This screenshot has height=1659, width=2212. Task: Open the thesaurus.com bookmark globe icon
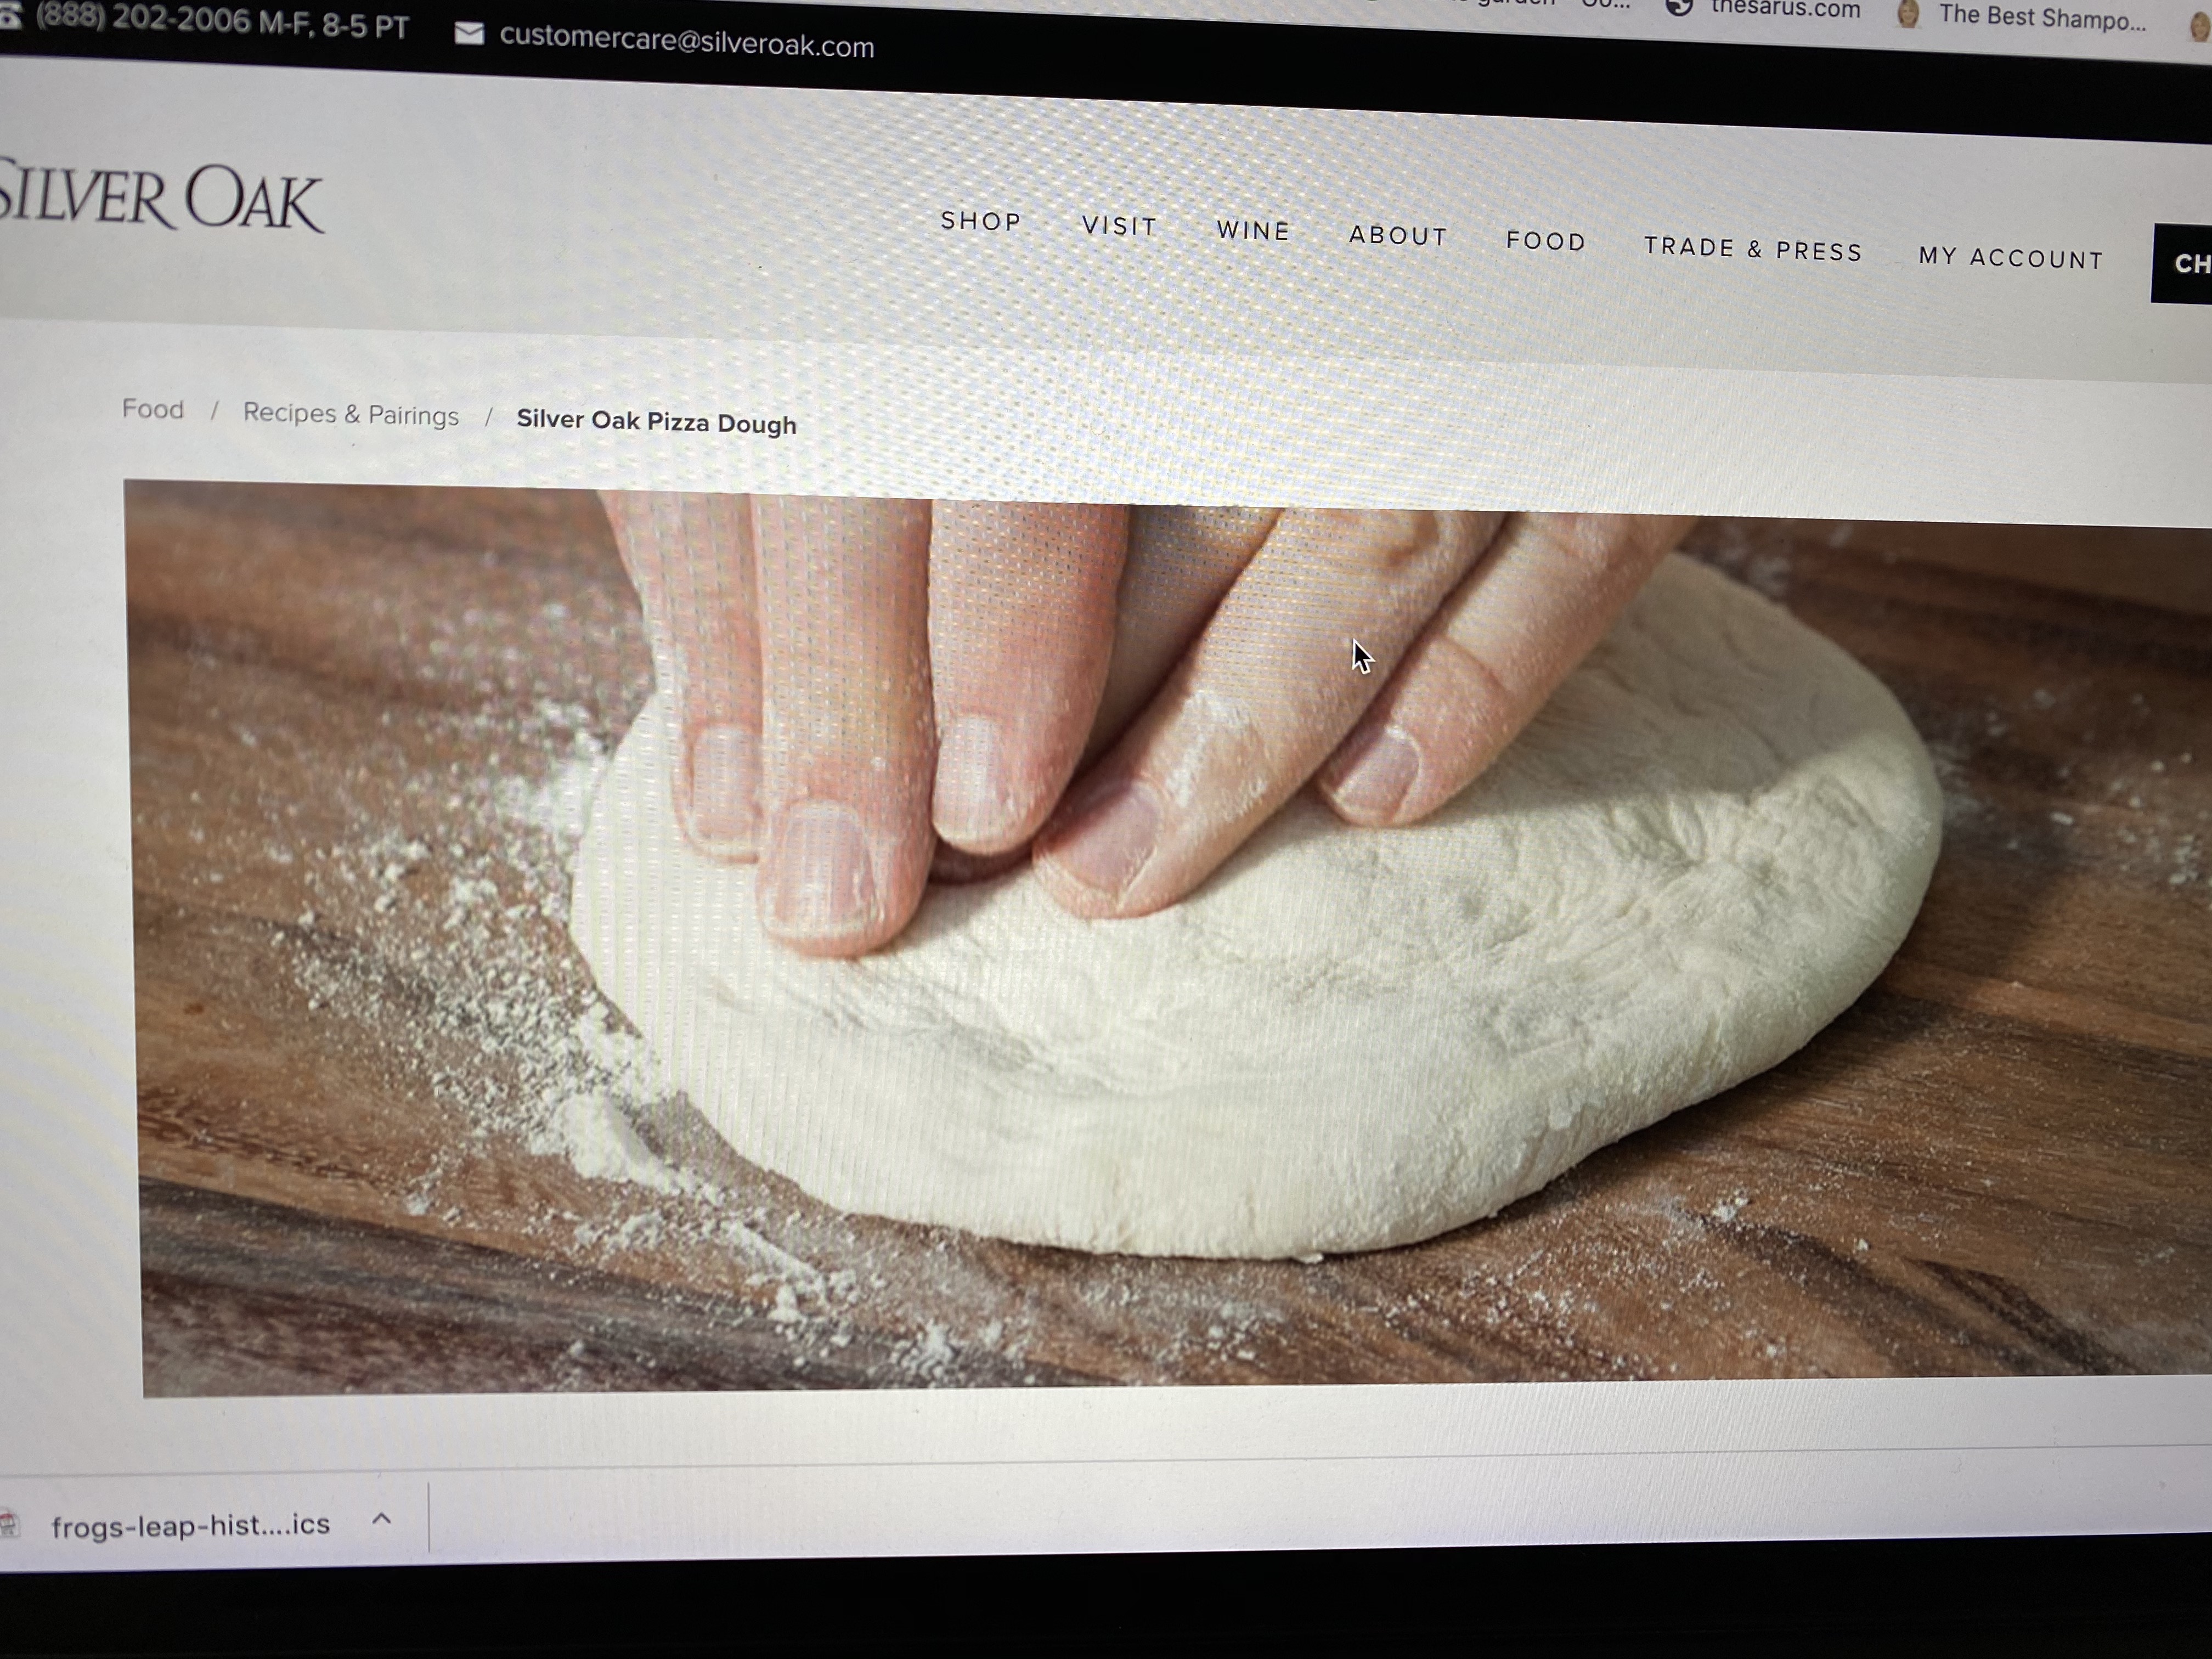tap(1679, 7)
